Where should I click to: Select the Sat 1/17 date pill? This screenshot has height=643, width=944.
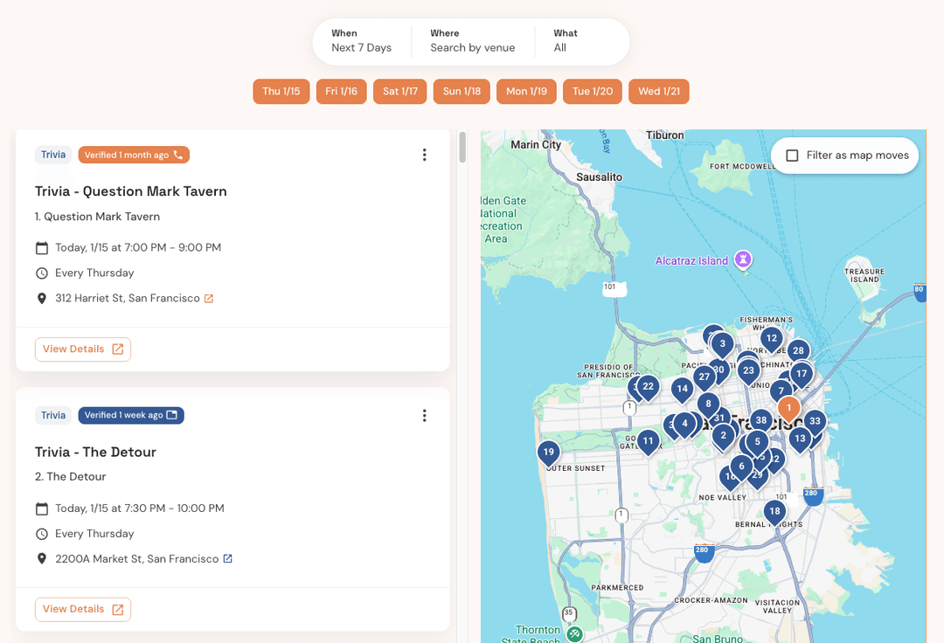pos(399,91)
